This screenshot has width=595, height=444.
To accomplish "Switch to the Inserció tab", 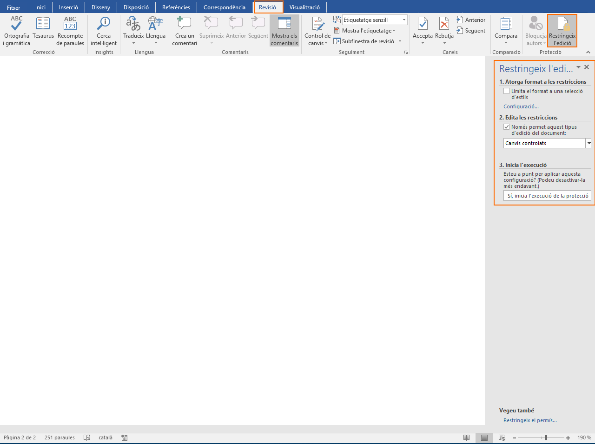I will [68, 7].
